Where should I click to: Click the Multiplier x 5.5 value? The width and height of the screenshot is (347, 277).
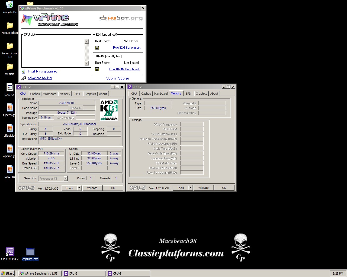point(51,158)
